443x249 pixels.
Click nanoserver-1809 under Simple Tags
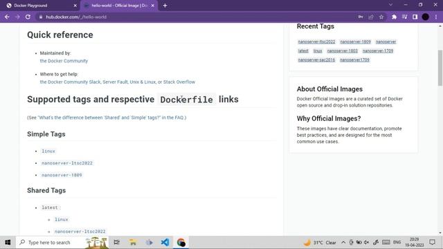pos(62,175)
